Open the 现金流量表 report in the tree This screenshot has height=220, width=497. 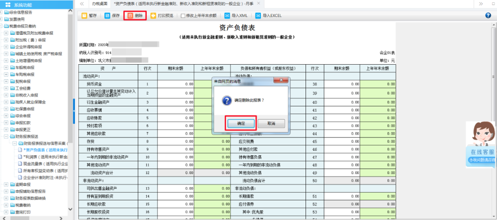pyautogui.click(x=45, y=164)
